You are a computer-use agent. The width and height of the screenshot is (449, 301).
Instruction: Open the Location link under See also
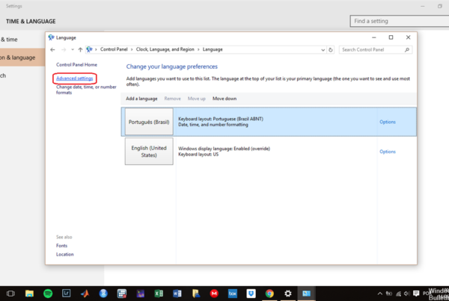click(x=64, y=254)
